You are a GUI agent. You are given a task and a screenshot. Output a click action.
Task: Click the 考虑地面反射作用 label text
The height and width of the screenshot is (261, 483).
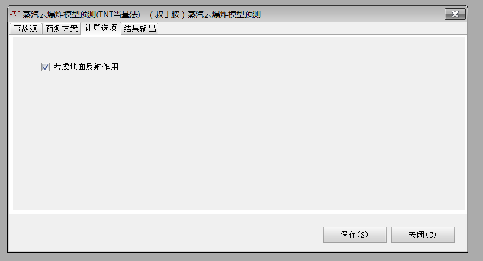tap(86, 67)
